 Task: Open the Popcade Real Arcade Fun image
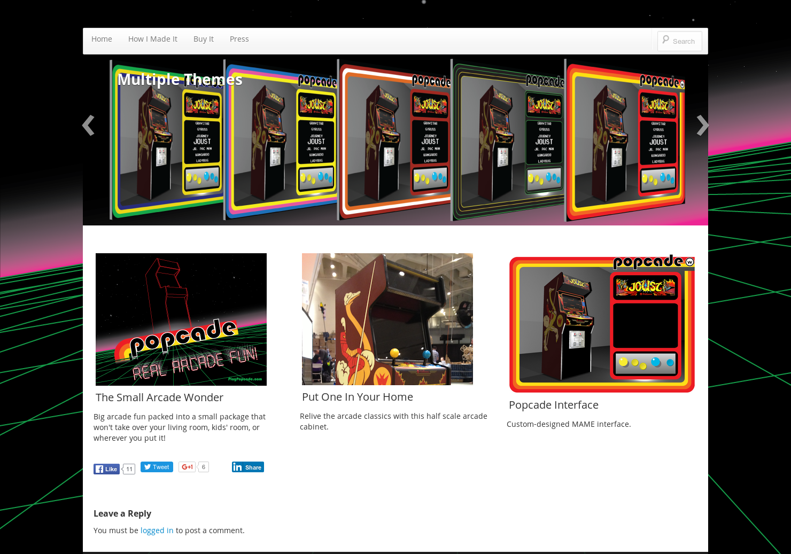click(x=181, y=319)
